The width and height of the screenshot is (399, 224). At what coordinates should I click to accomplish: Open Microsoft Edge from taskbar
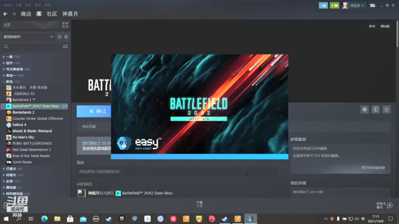coord(44,219)
